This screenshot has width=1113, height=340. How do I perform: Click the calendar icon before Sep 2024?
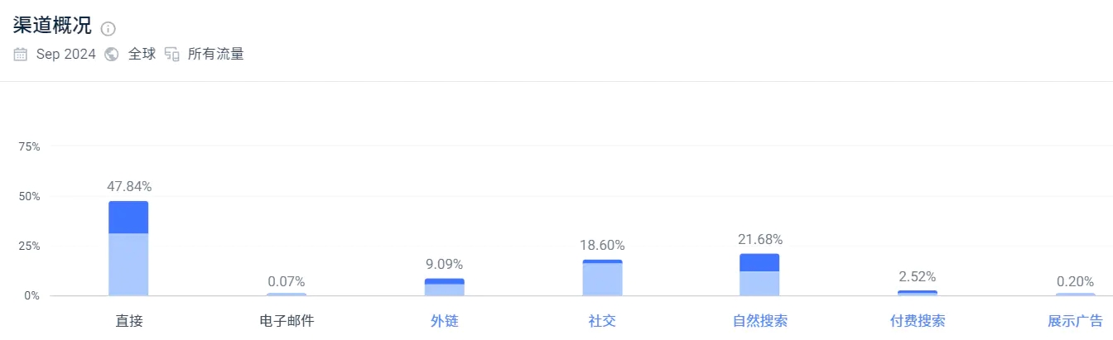coord(21,55)
